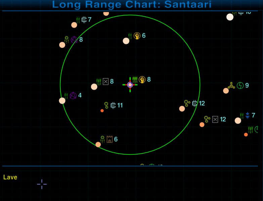Click the purple anarchy icon next to 4
The image size is (263, 201).
(73, 96)
